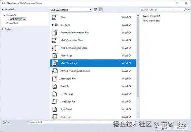This screenshot has height=132, width=191.
Task: Select Web API Controller Class label
Action: pyautogui.click(x=74, y=48)
